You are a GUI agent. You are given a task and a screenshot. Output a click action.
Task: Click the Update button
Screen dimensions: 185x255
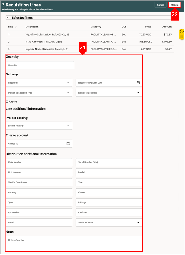pos(175,5)
